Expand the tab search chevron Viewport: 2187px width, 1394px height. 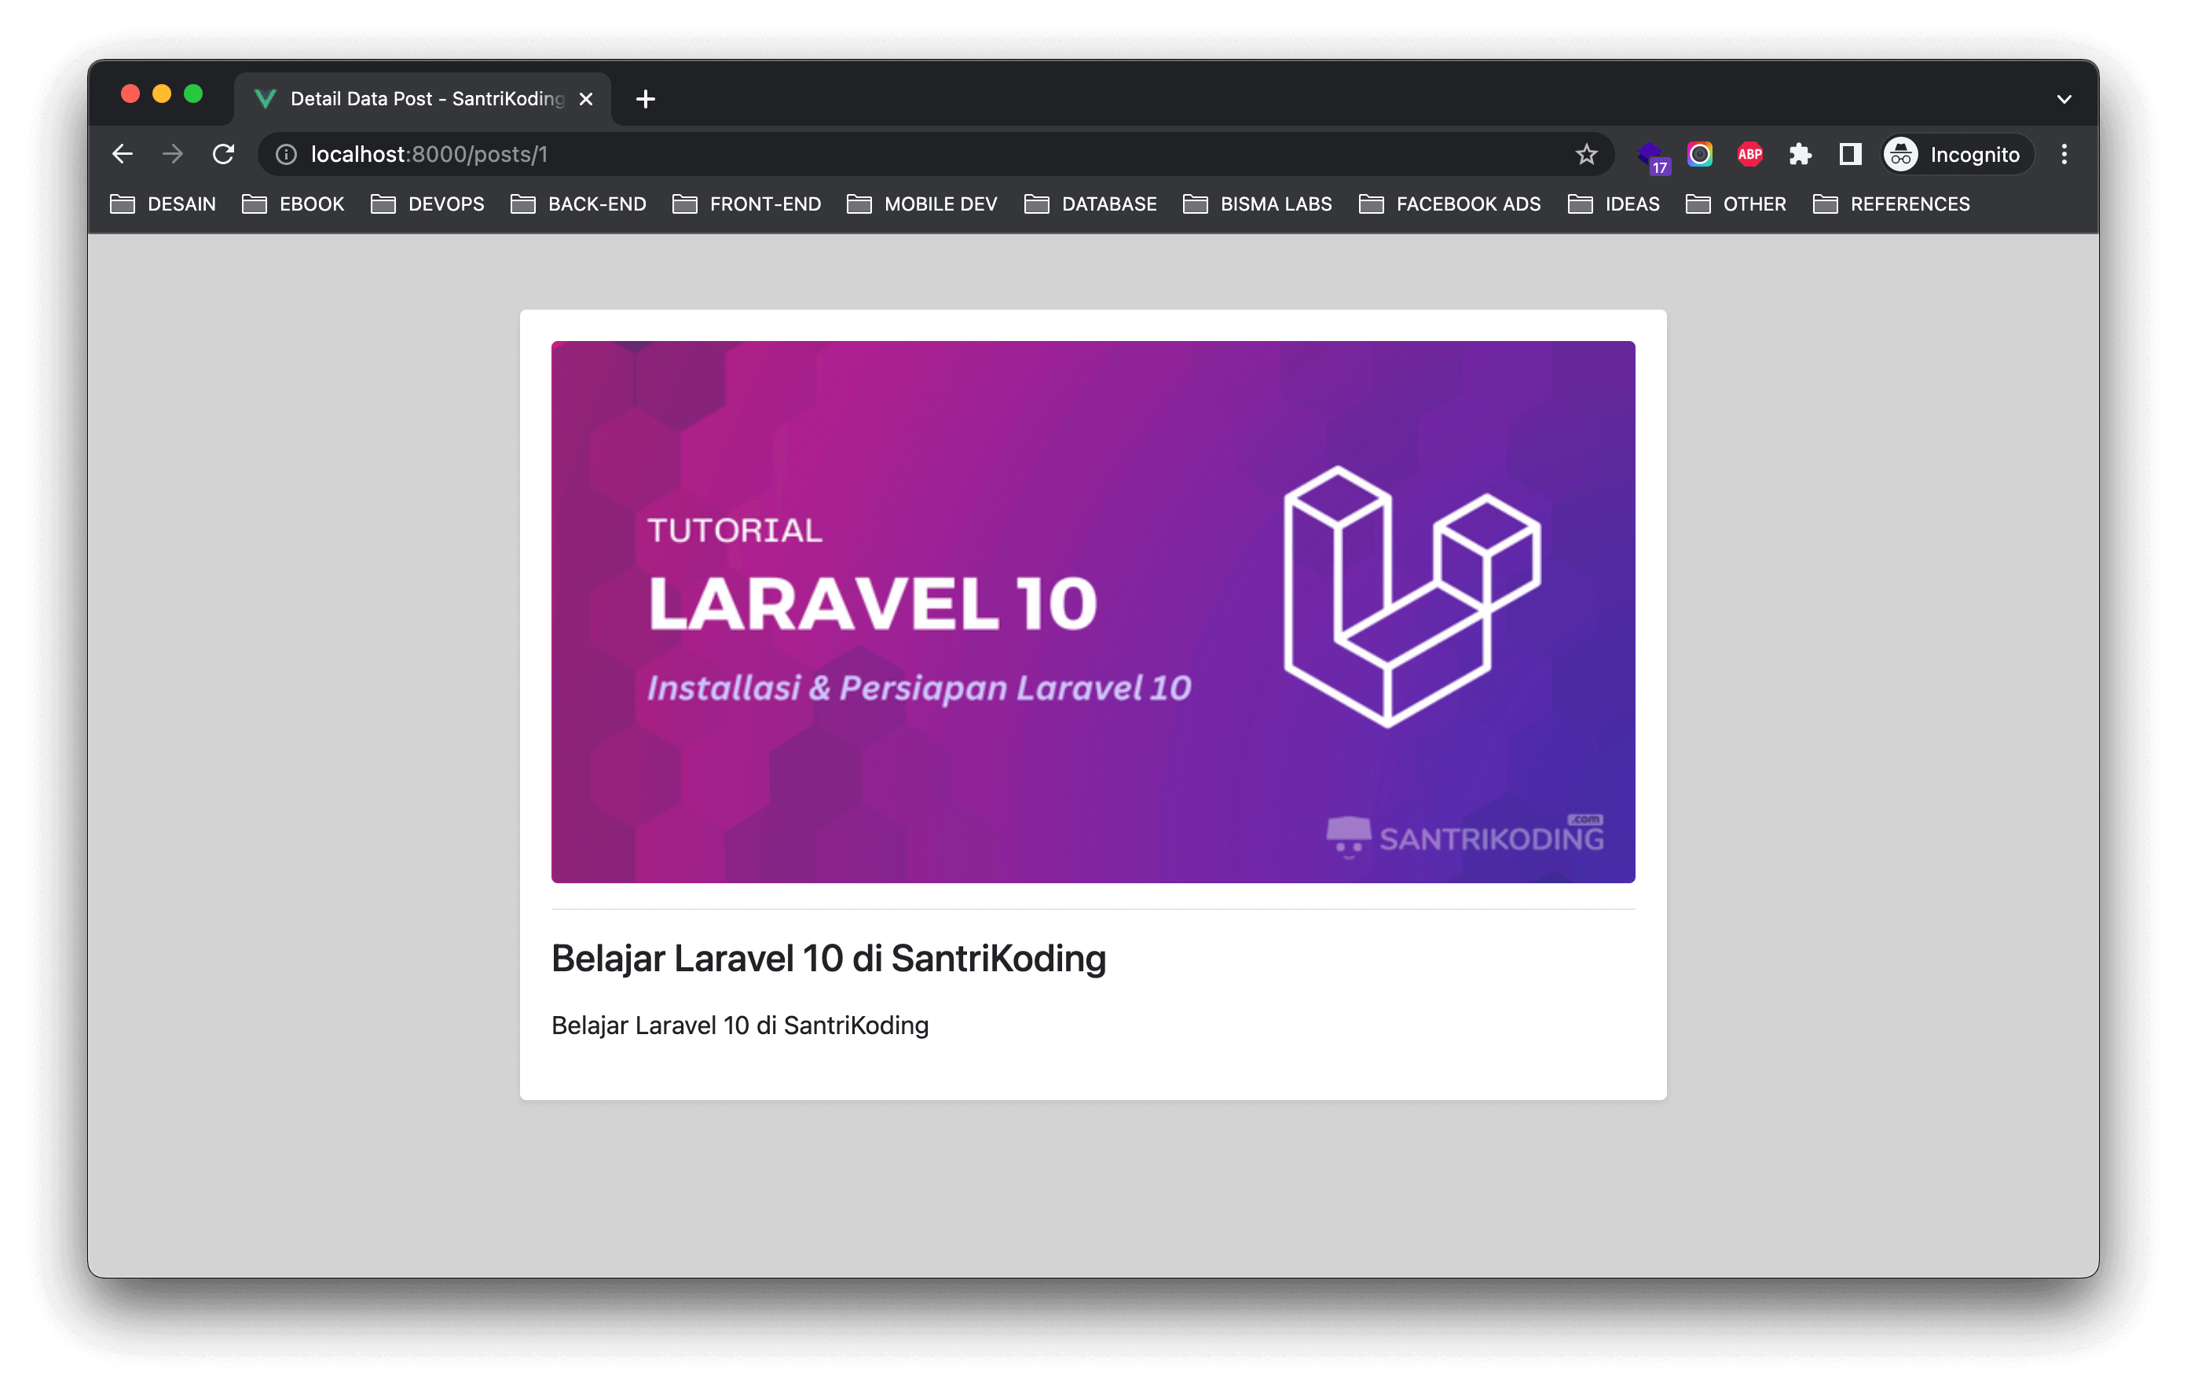click(2064, 99)
